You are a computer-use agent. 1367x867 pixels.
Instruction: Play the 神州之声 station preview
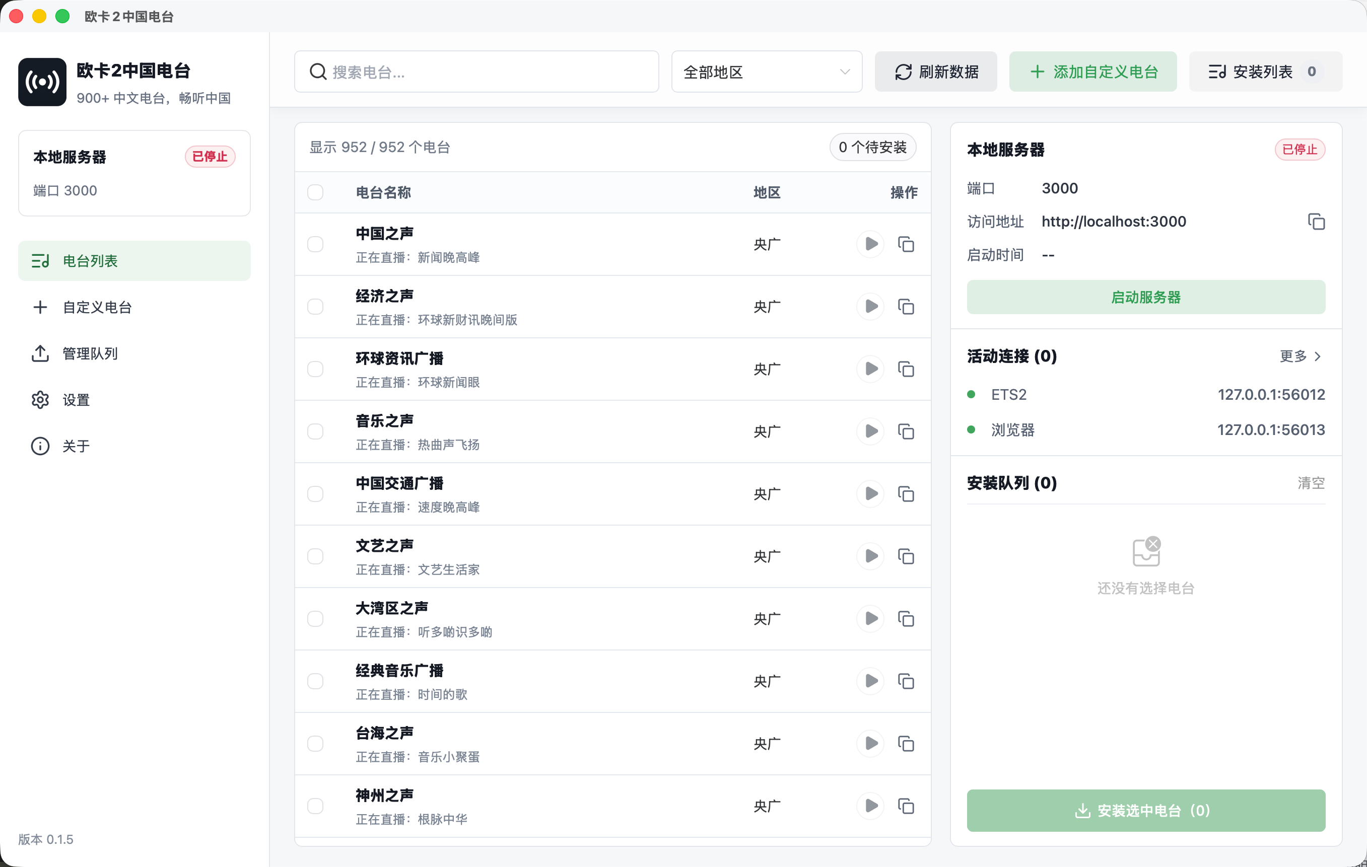click(x=870, y=806)
